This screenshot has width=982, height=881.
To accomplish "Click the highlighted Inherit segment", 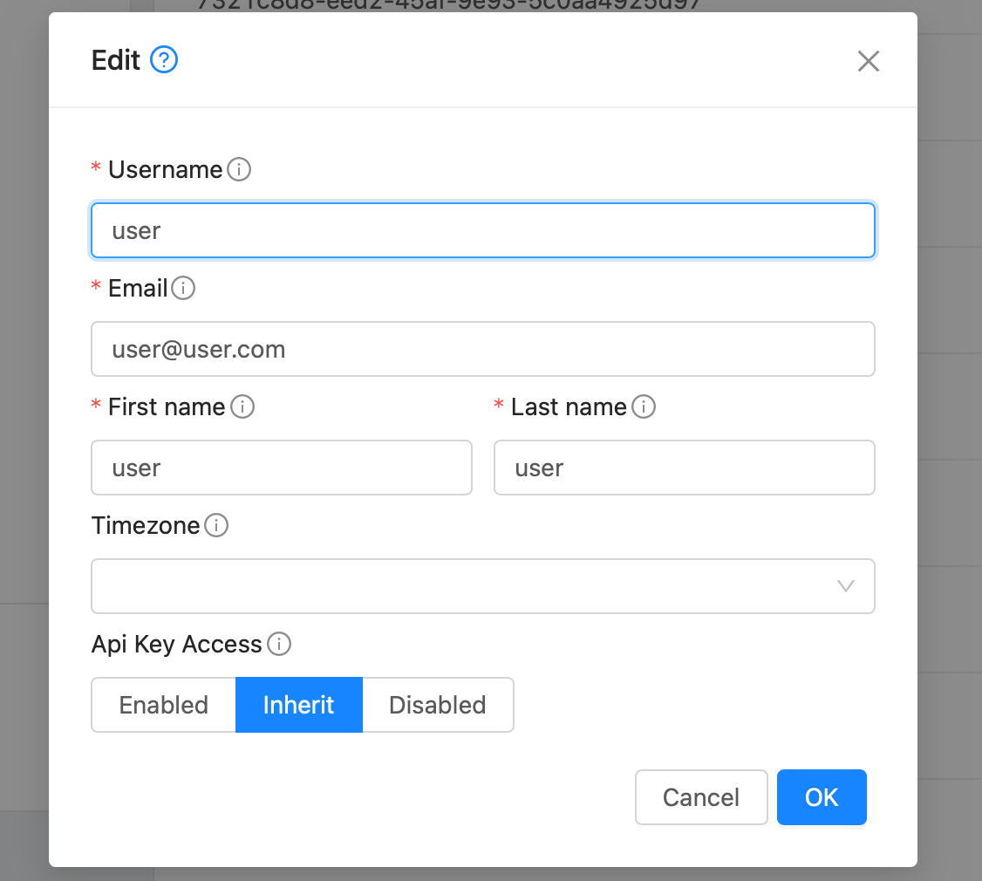I will pos(299,705).
